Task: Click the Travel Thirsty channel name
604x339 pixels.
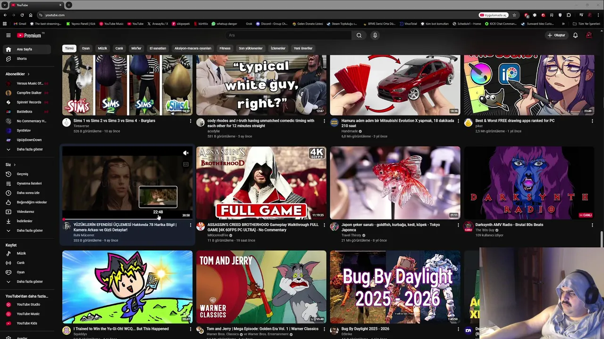Action: click(x=352, y=235)
